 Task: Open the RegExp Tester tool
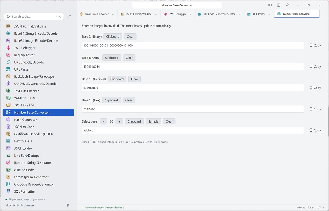(38, 55)
